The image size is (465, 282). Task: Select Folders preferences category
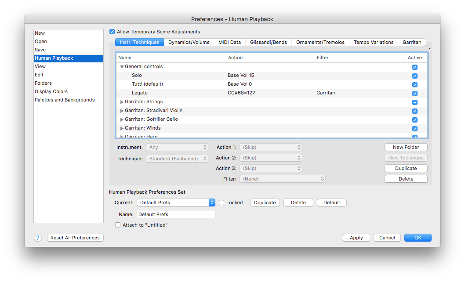pyautogui.click(x=69, y=83)
